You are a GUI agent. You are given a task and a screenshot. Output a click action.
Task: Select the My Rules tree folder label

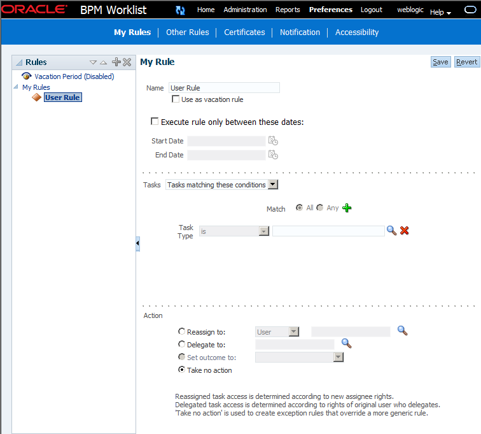tap(36, 87)
